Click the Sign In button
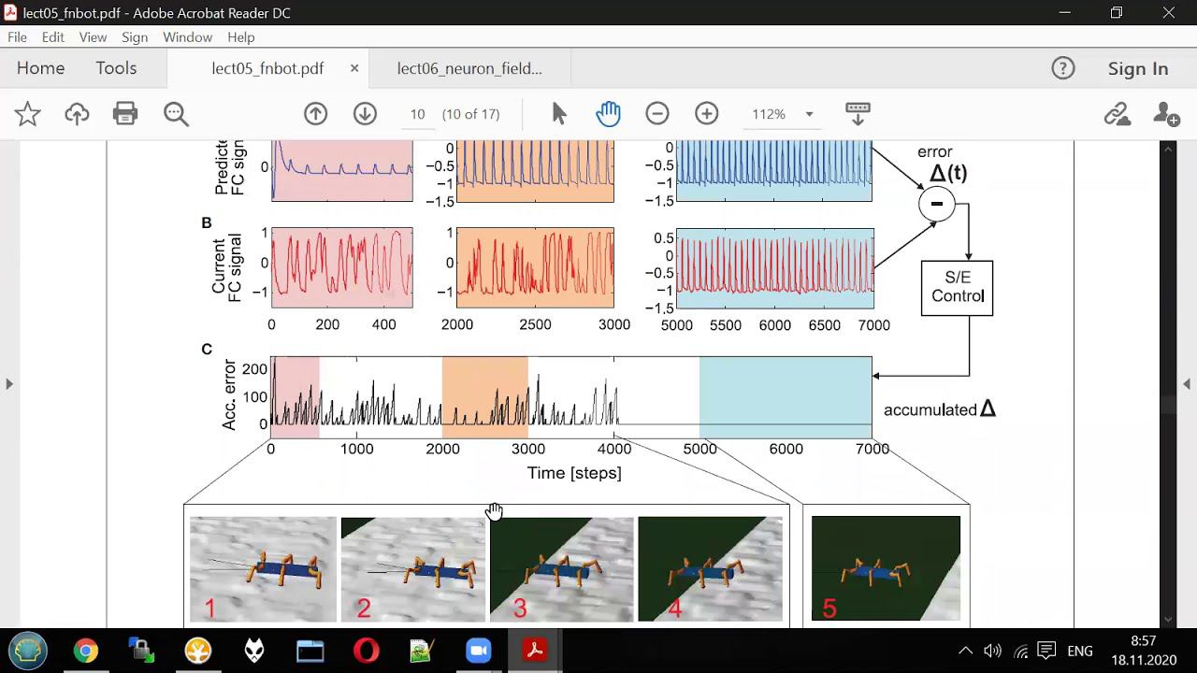Screen dimensions: 1197x673 pyautogui.click(x=1138, y=68)
